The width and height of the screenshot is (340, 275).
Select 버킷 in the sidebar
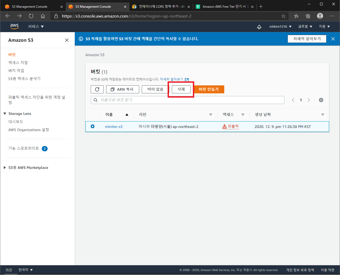pos(12,55)
